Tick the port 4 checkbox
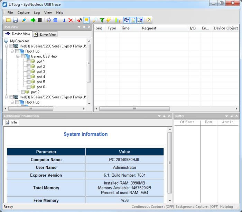This screenshot has width=242, height=212. [29, 77]
